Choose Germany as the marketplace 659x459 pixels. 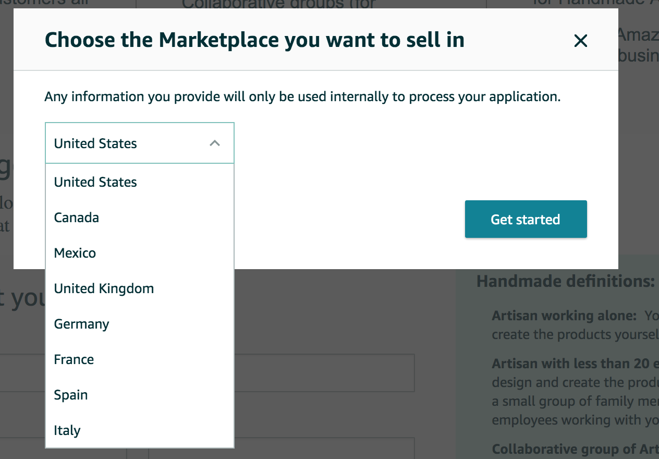[x=81, y=323]
